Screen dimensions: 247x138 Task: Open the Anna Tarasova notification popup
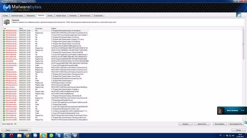pos(232,111)
